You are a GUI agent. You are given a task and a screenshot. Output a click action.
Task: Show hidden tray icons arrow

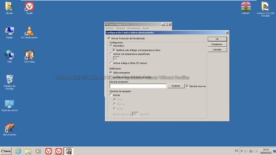(241, 151)
